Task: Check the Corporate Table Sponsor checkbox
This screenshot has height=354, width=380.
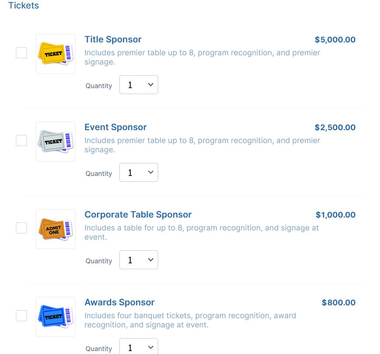Action: click(21, 228)
